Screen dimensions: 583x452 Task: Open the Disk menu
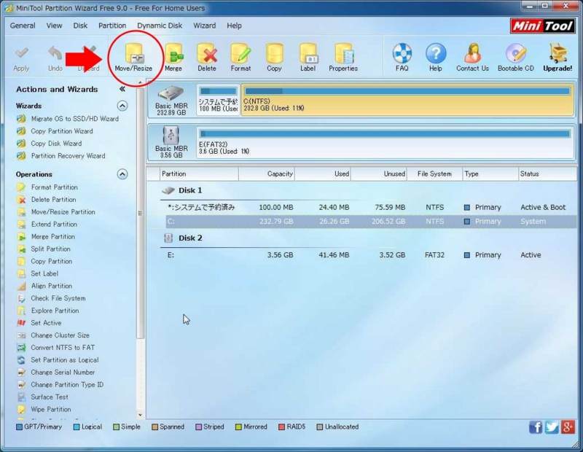coord(80,26)
